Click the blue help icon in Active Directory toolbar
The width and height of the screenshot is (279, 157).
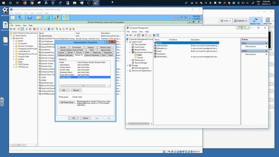49,29
